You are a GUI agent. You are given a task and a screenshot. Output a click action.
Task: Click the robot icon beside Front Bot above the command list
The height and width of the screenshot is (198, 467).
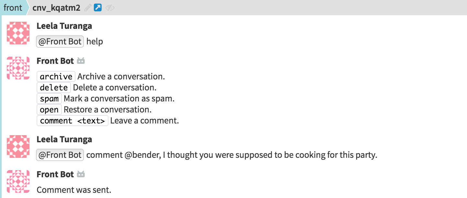click(81, 61)
